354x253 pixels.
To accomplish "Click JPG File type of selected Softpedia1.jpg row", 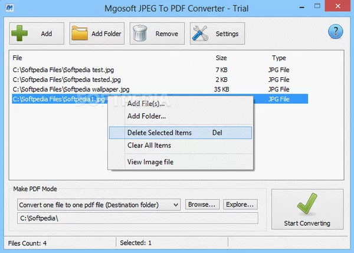I will click(279, 99).
